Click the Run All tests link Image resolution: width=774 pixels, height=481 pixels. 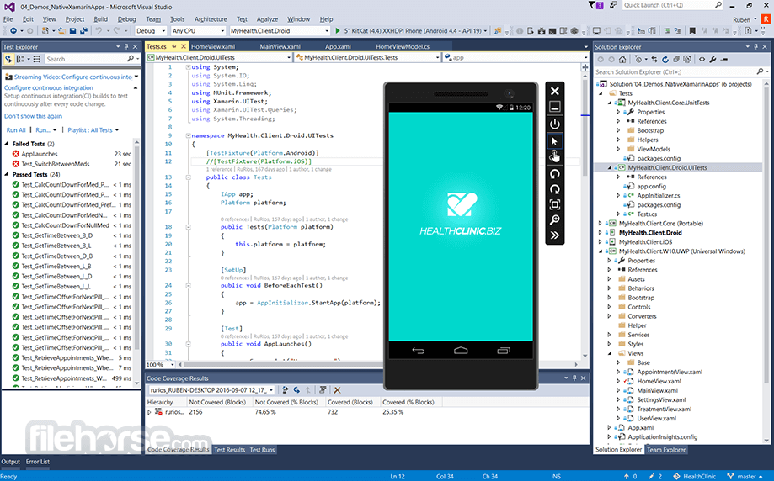[16, 130]
